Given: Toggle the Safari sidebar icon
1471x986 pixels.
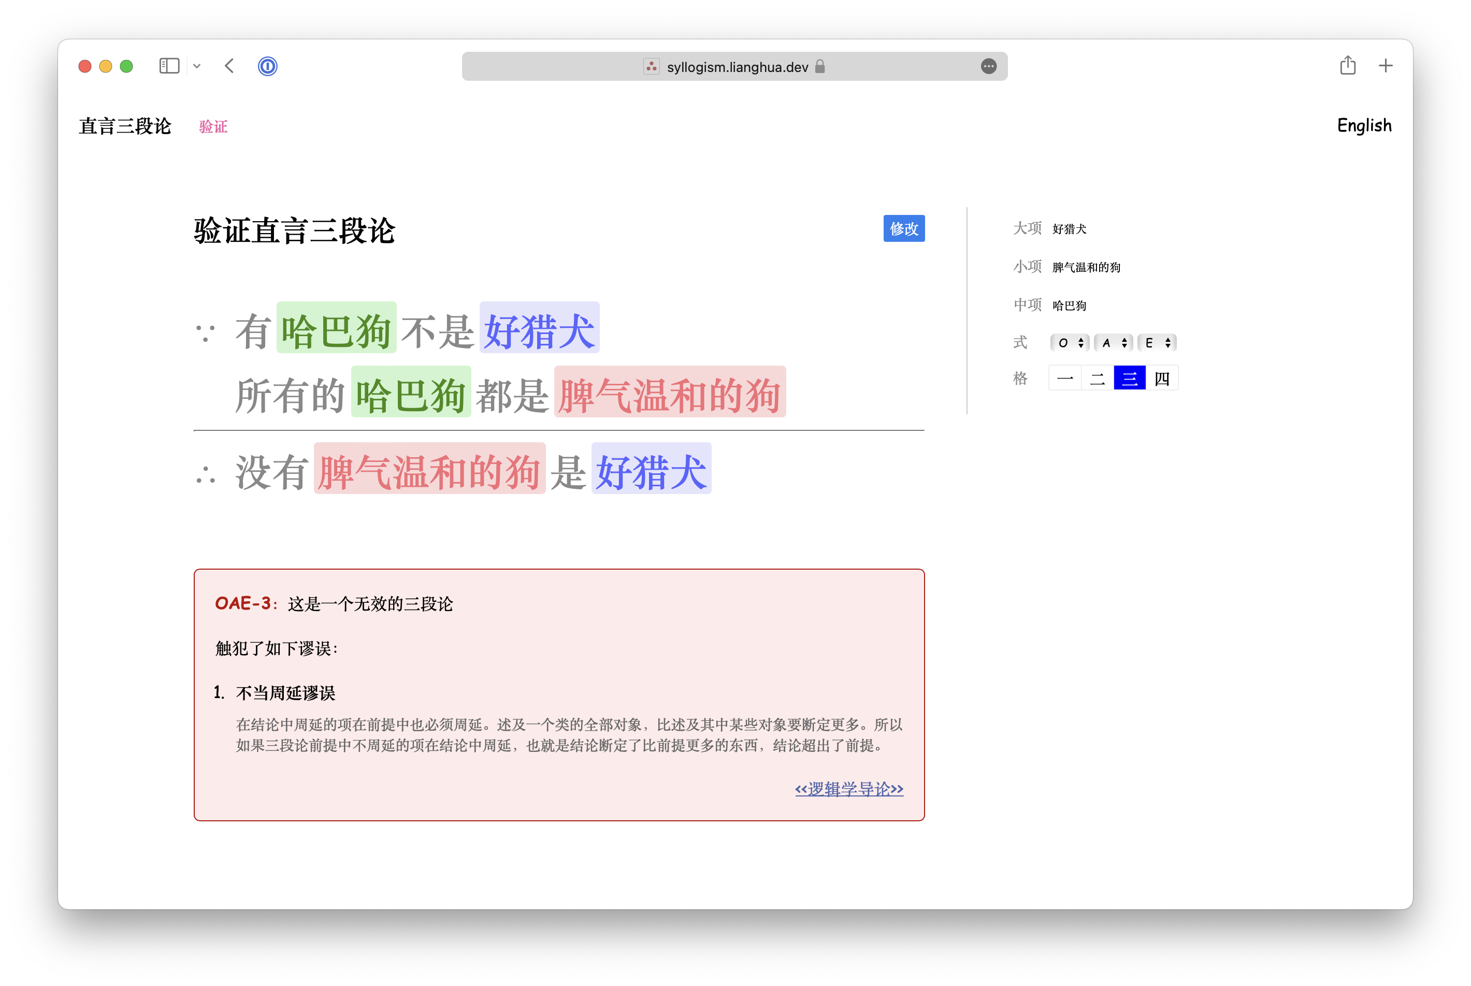Looking at the screenshot, I should click(169, 66).
